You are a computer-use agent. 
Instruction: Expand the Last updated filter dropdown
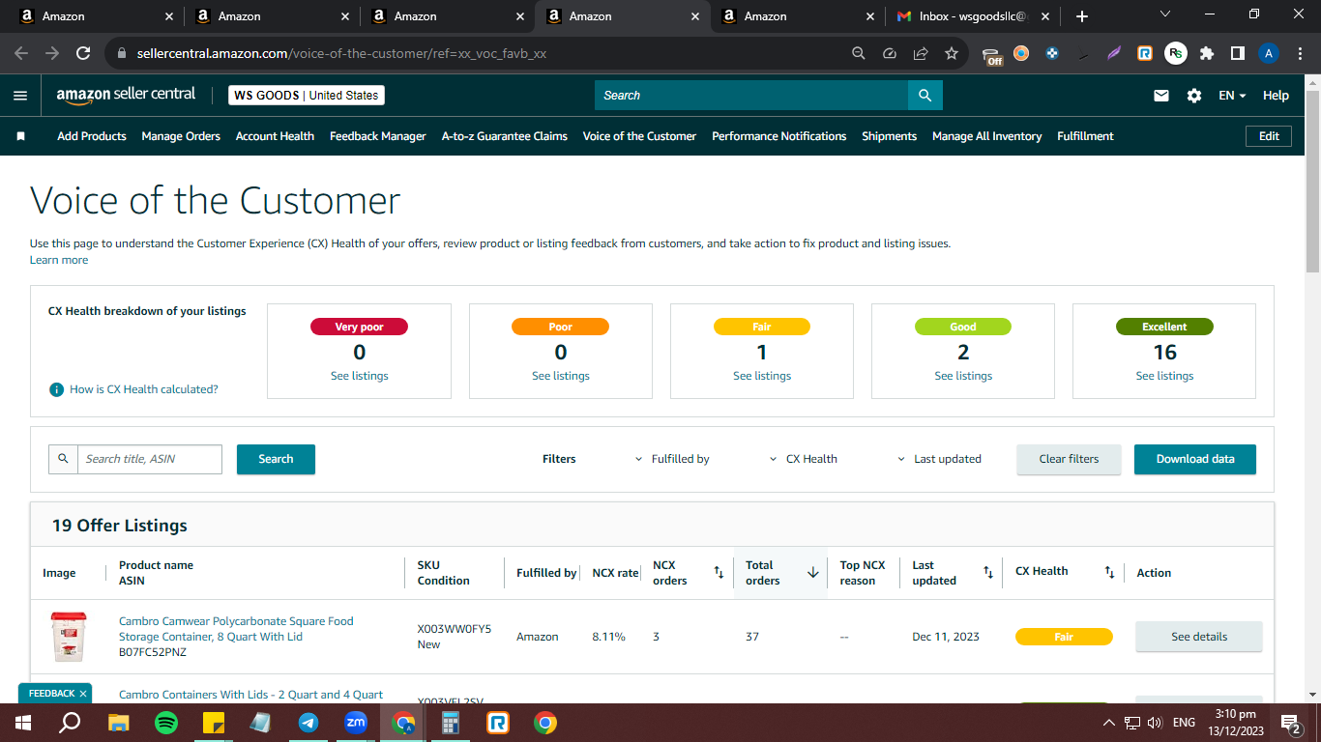[x=940, y=459]
